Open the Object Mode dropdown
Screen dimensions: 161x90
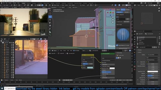point(56,5)
